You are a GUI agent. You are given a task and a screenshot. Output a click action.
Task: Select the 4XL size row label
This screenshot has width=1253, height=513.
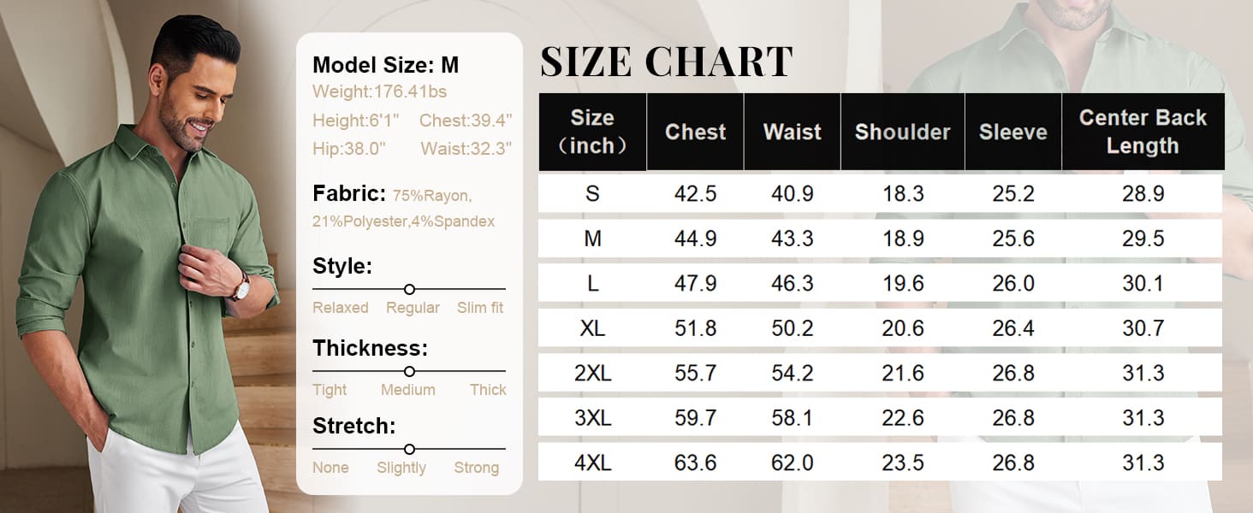(592, 463)
